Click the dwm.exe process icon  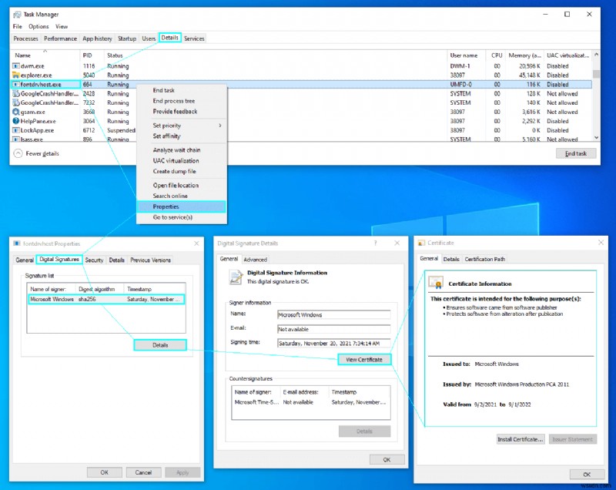click(x=16, y=66)
